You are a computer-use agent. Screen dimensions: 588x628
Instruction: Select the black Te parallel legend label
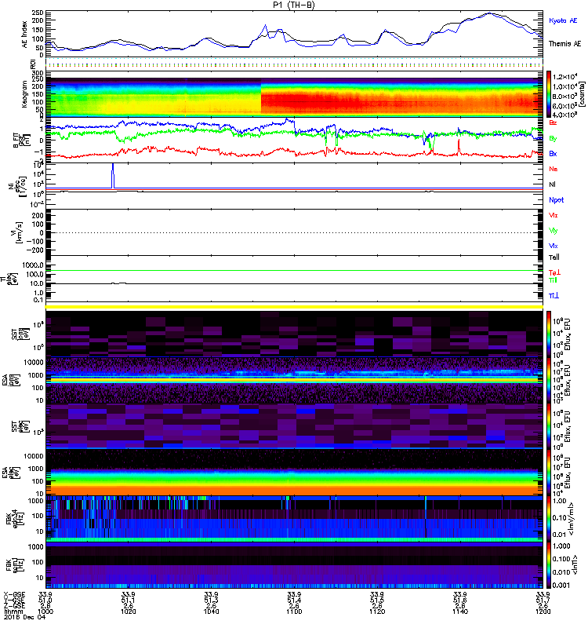tap(554, 257)
